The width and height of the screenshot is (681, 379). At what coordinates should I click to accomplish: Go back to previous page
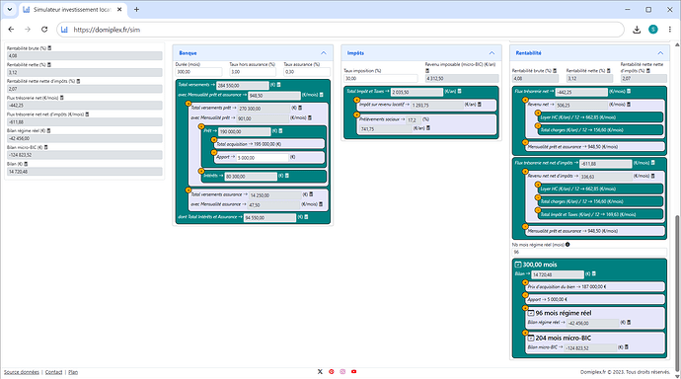pyautogui.click(x=11, y=30)
